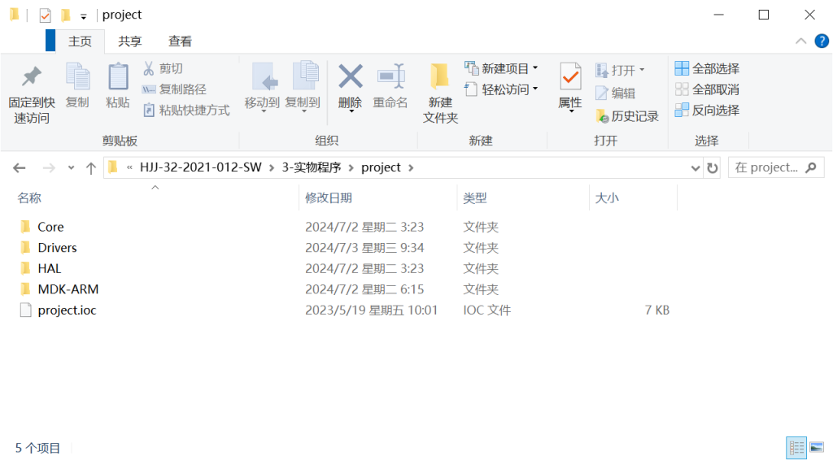Go back with the left arrow
Viewport: 833px width, 460px height.
pyautogui.click(x=20, y=167)
